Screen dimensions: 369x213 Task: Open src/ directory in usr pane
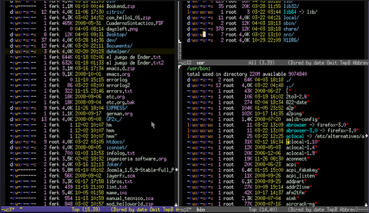pos(288,35)
